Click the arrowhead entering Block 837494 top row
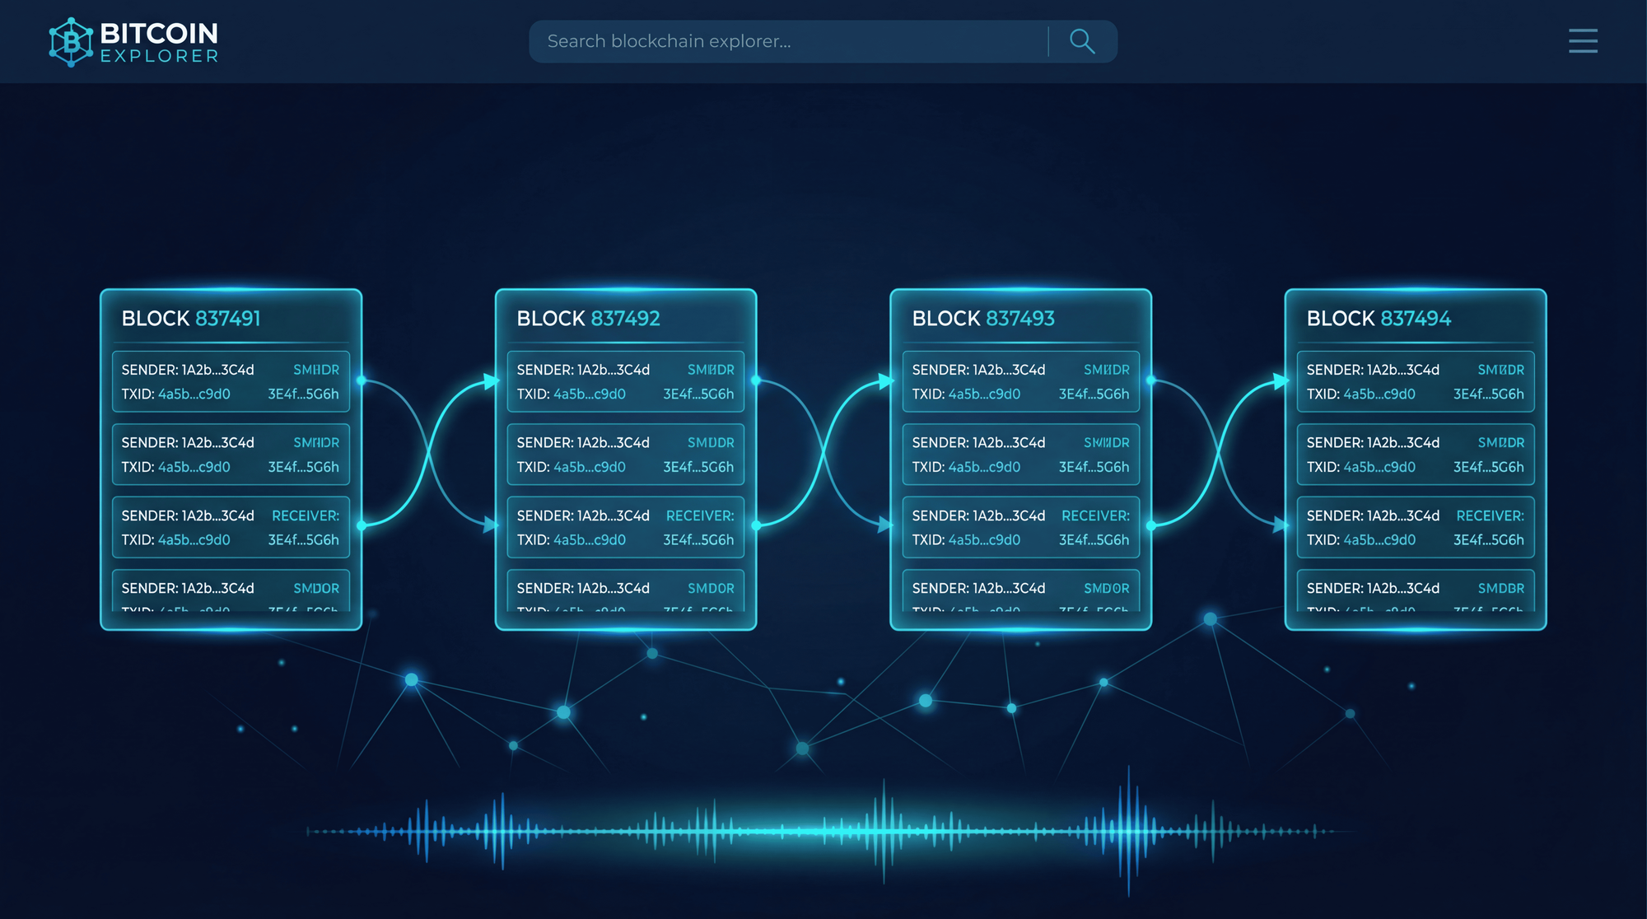This screenshot has width=1647, height=919. click(1281, 381)
